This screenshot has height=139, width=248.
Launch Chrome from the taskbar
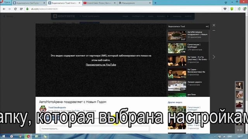click(20, 136)
